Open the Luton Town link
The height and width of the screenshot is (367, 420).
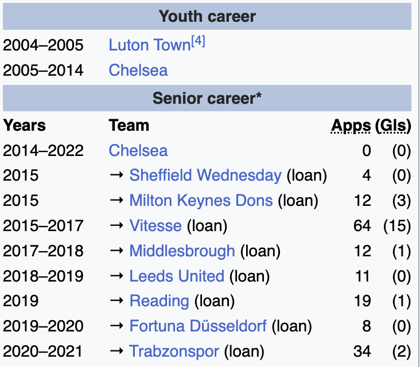149,45
